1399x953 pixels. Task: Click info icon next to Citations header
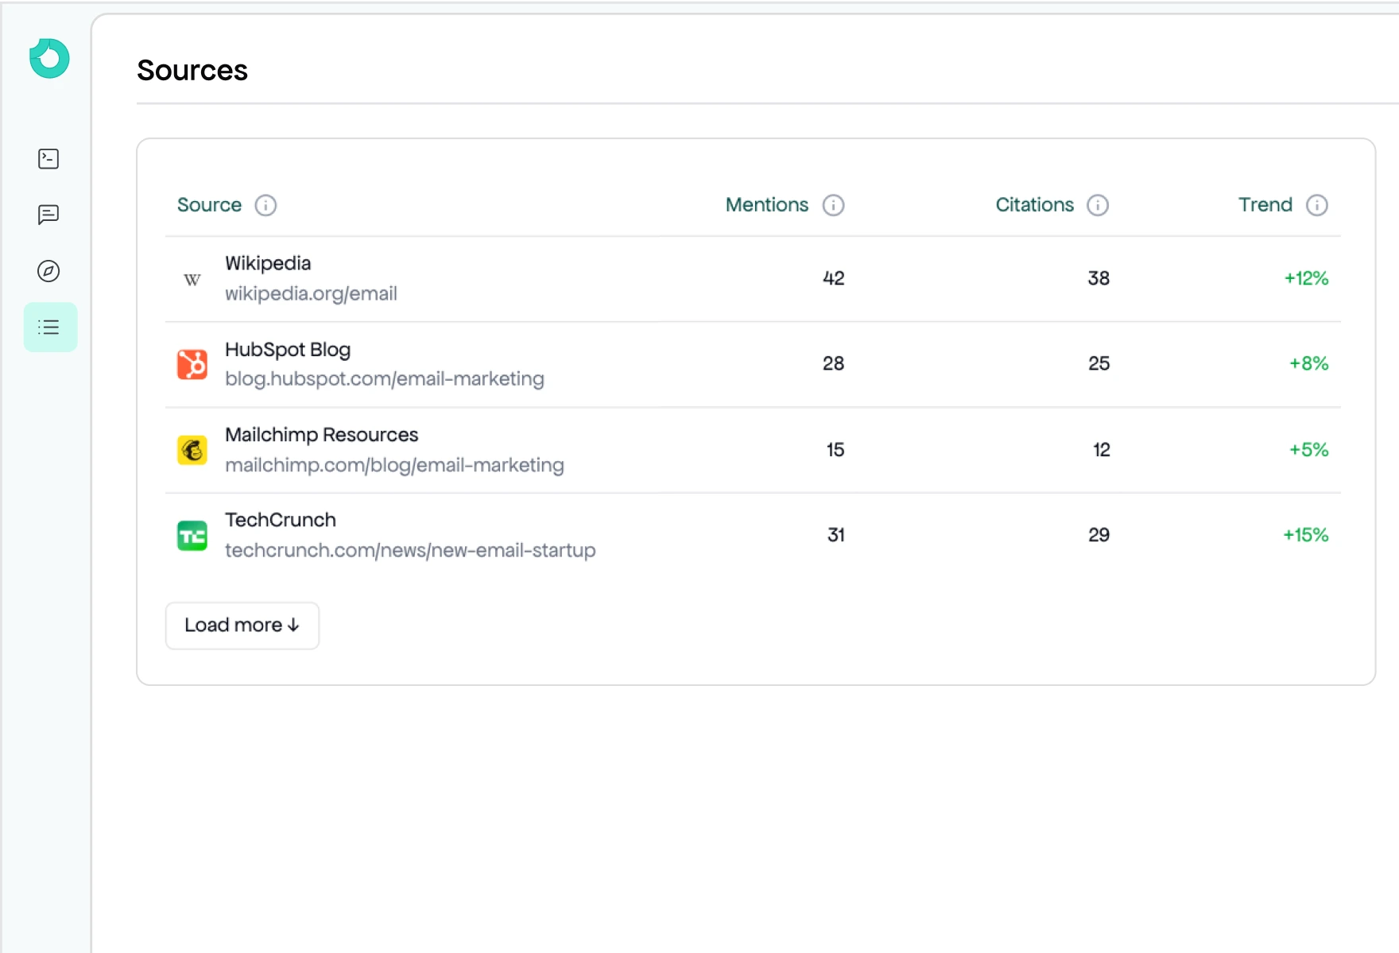point(1098,205)
